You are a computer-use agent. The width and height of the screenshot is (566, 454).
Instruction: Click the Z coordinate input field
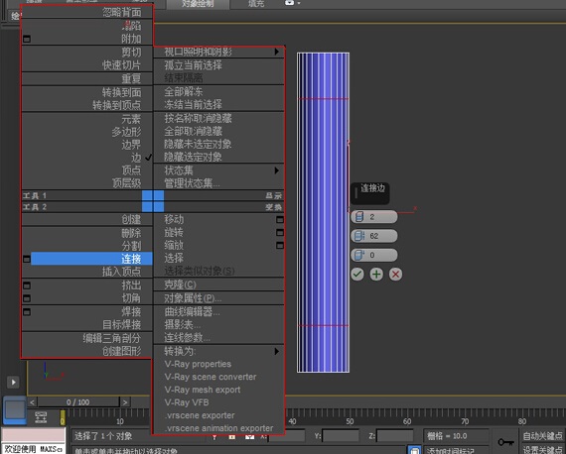tap(394, 436)
